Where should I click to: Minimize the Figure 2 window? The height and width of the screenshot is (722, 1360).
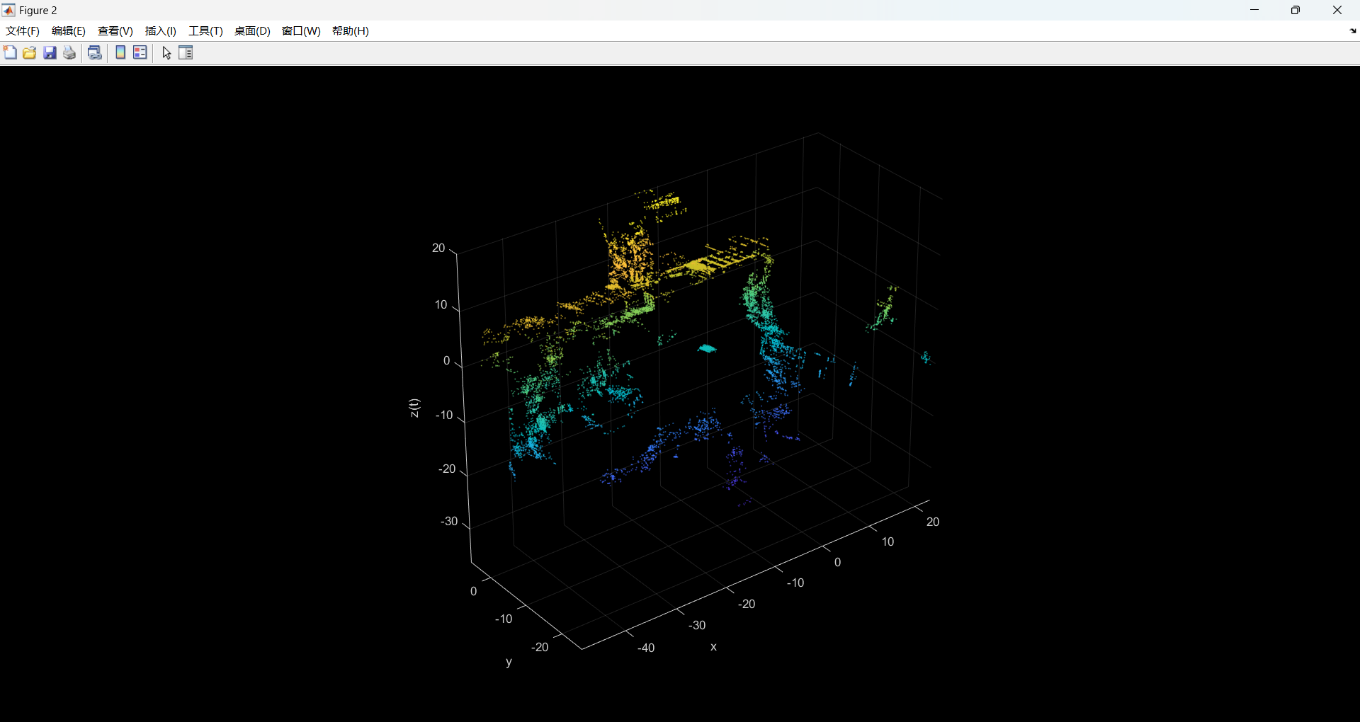point(1254,10)
